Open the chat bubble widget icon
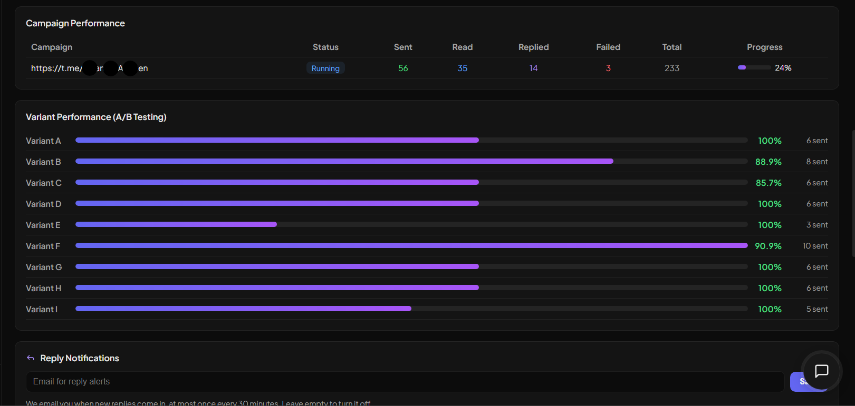Screen dimensions: 855x406 click(821, 371)
